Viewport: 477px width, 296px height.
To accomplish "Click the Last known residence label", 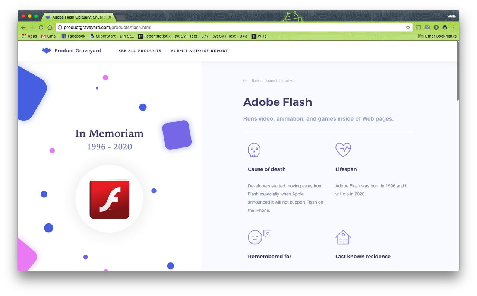I will point(363,257).
